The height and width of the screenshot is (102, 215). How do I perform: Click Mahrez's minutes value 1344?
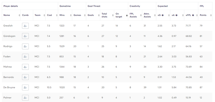coord(62,67)
